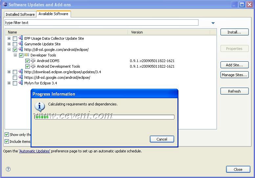Click the Properties button
This screenshot has width=255, height=178.
coord(234,49)
